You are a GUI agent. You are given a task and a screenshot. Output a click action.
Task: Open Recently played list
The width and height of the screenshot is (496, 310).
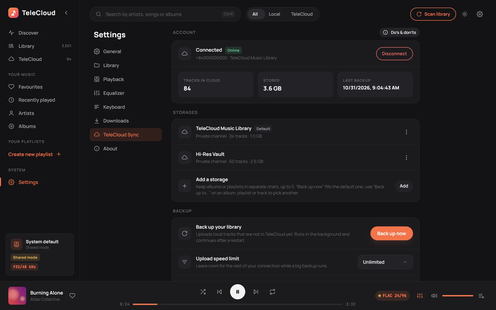point(40,100)
